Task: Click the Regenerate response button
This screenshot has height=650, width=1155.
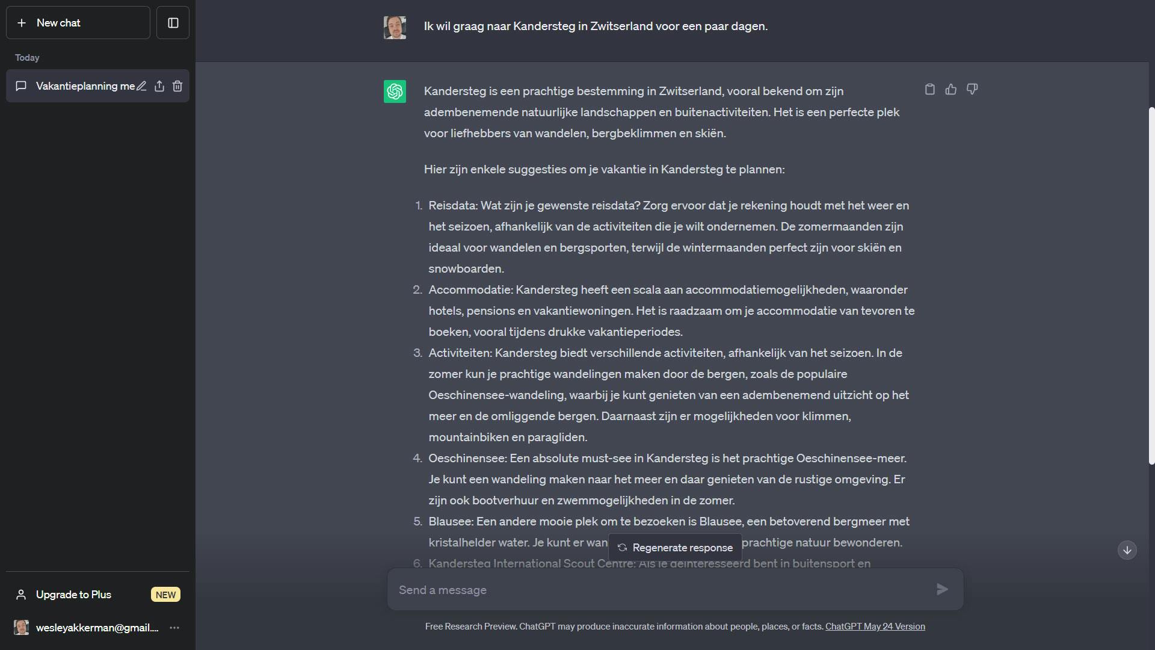Action: click(675, 548)
